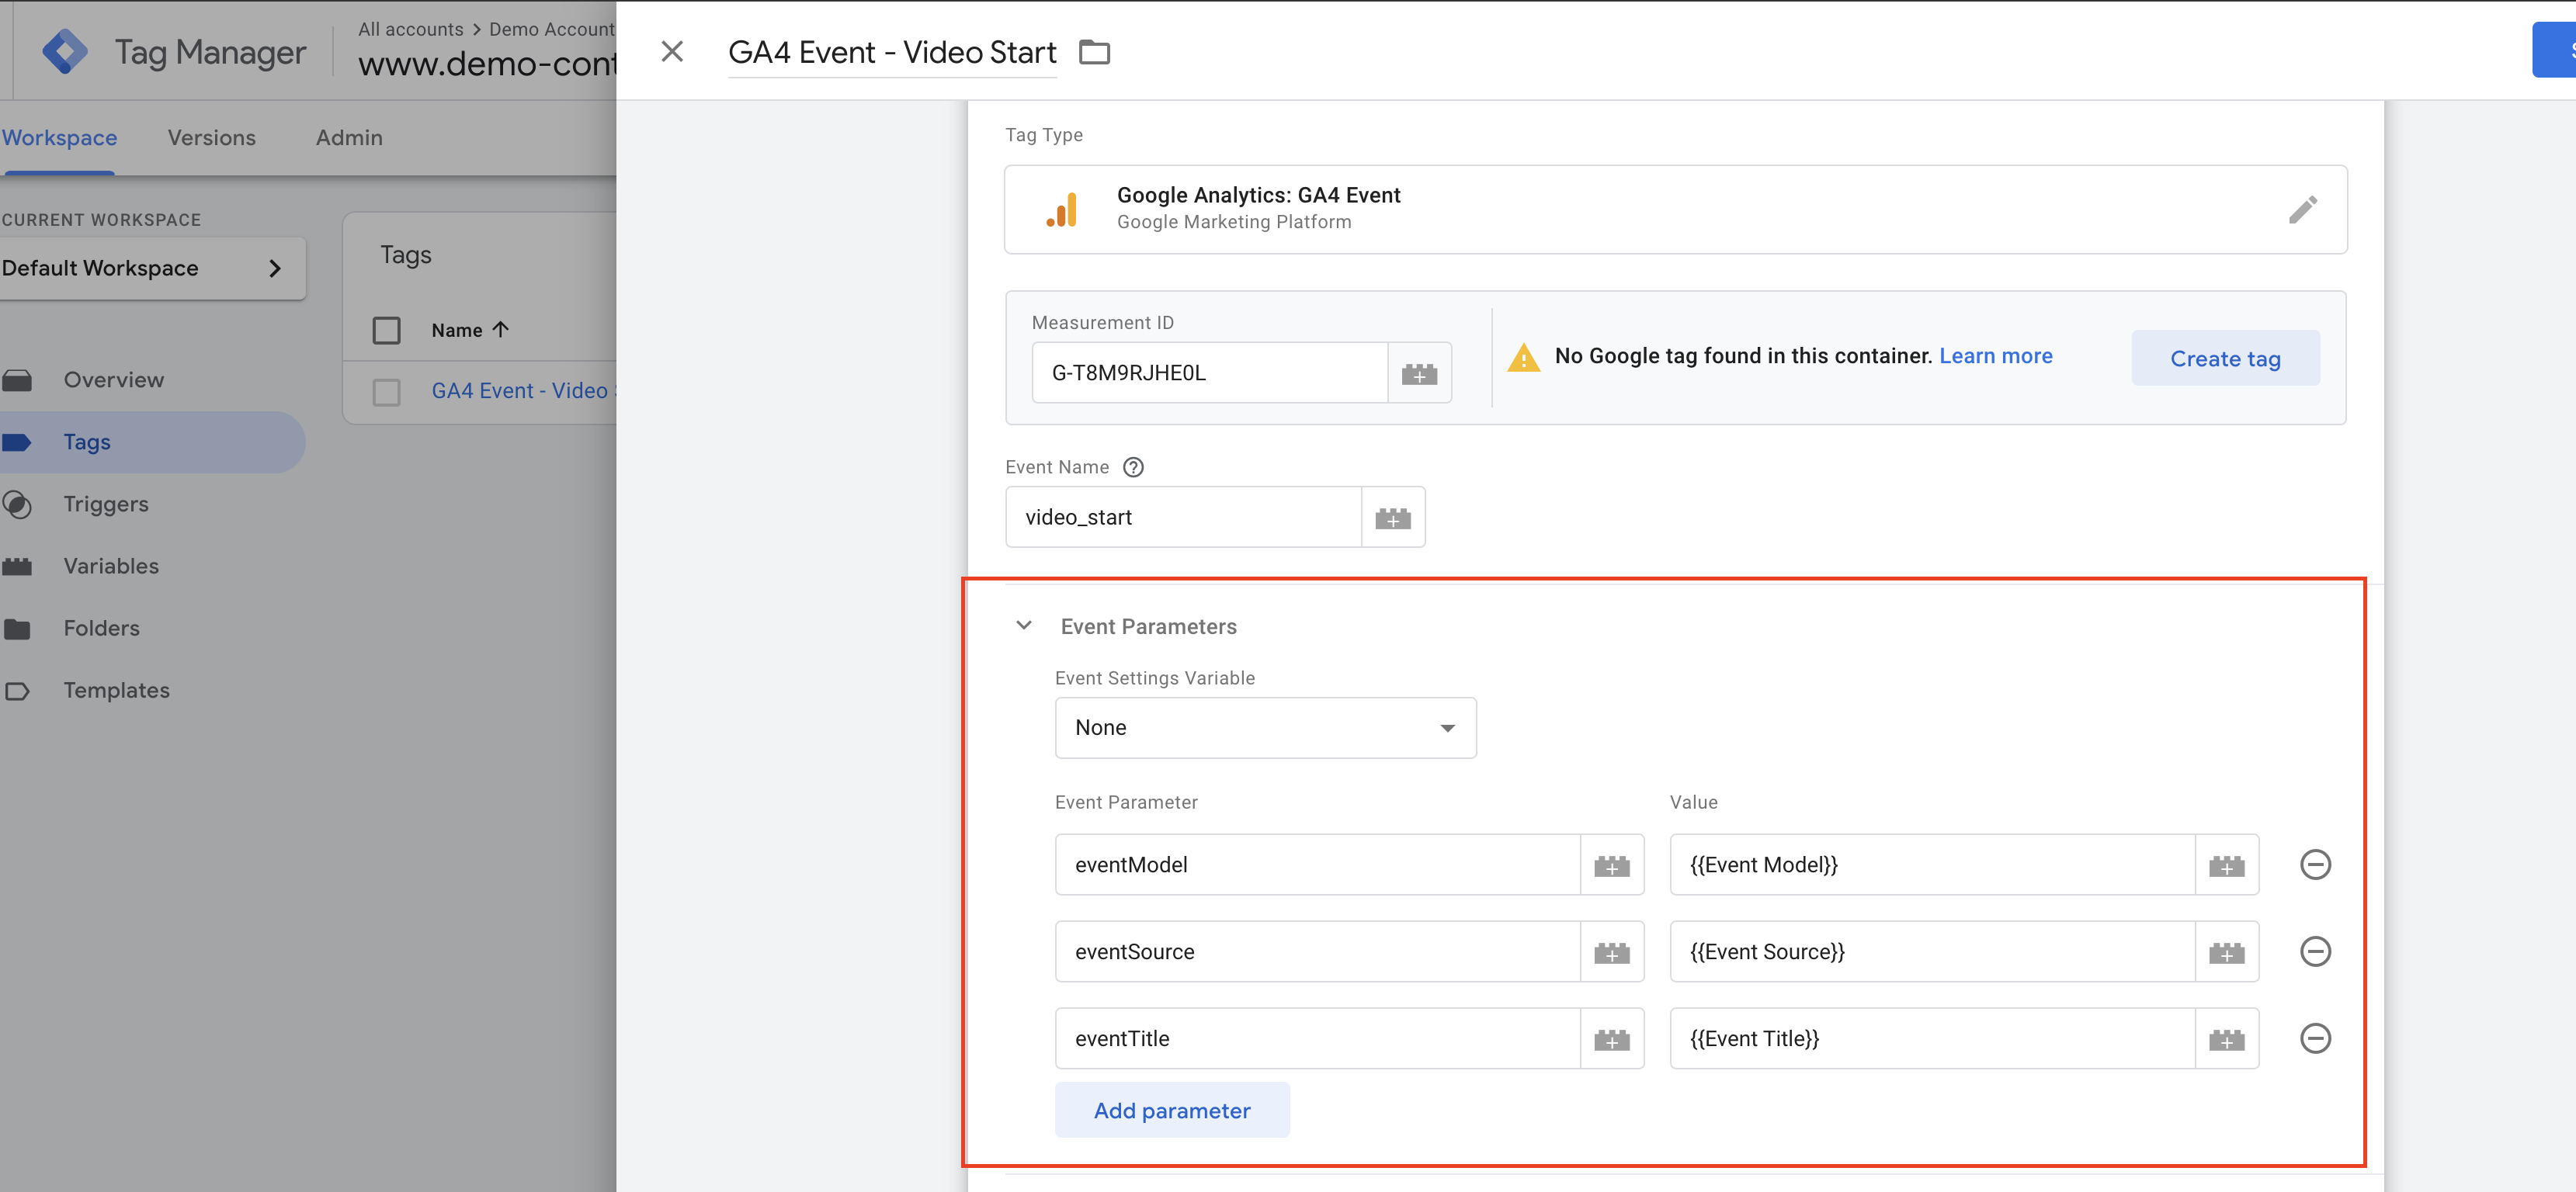This screenshot has height=1192, width=2576.
Task: Click www.demo-cont container name
Action: point(487,65)
